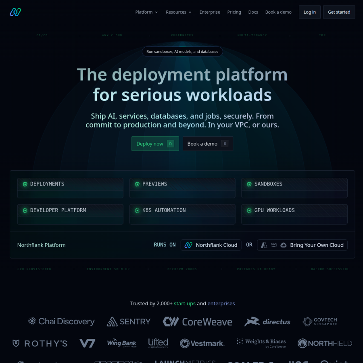Click the chip icon beside Developer Platform
The image size is (363, 363).
pyautogui.click(x=25, y=211)
